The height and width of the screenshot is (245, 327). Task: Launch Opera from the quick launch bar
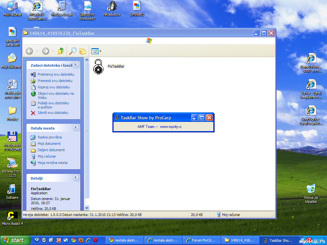click(x=95, y=240)
